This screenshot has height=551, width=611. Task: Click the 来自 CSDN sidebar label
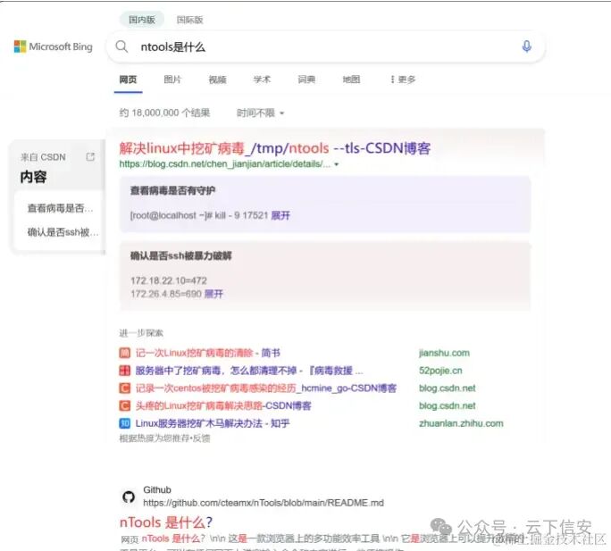tap(43, 157)
